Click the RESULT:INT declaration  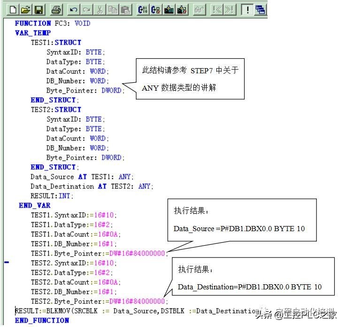tap(52, 196)
